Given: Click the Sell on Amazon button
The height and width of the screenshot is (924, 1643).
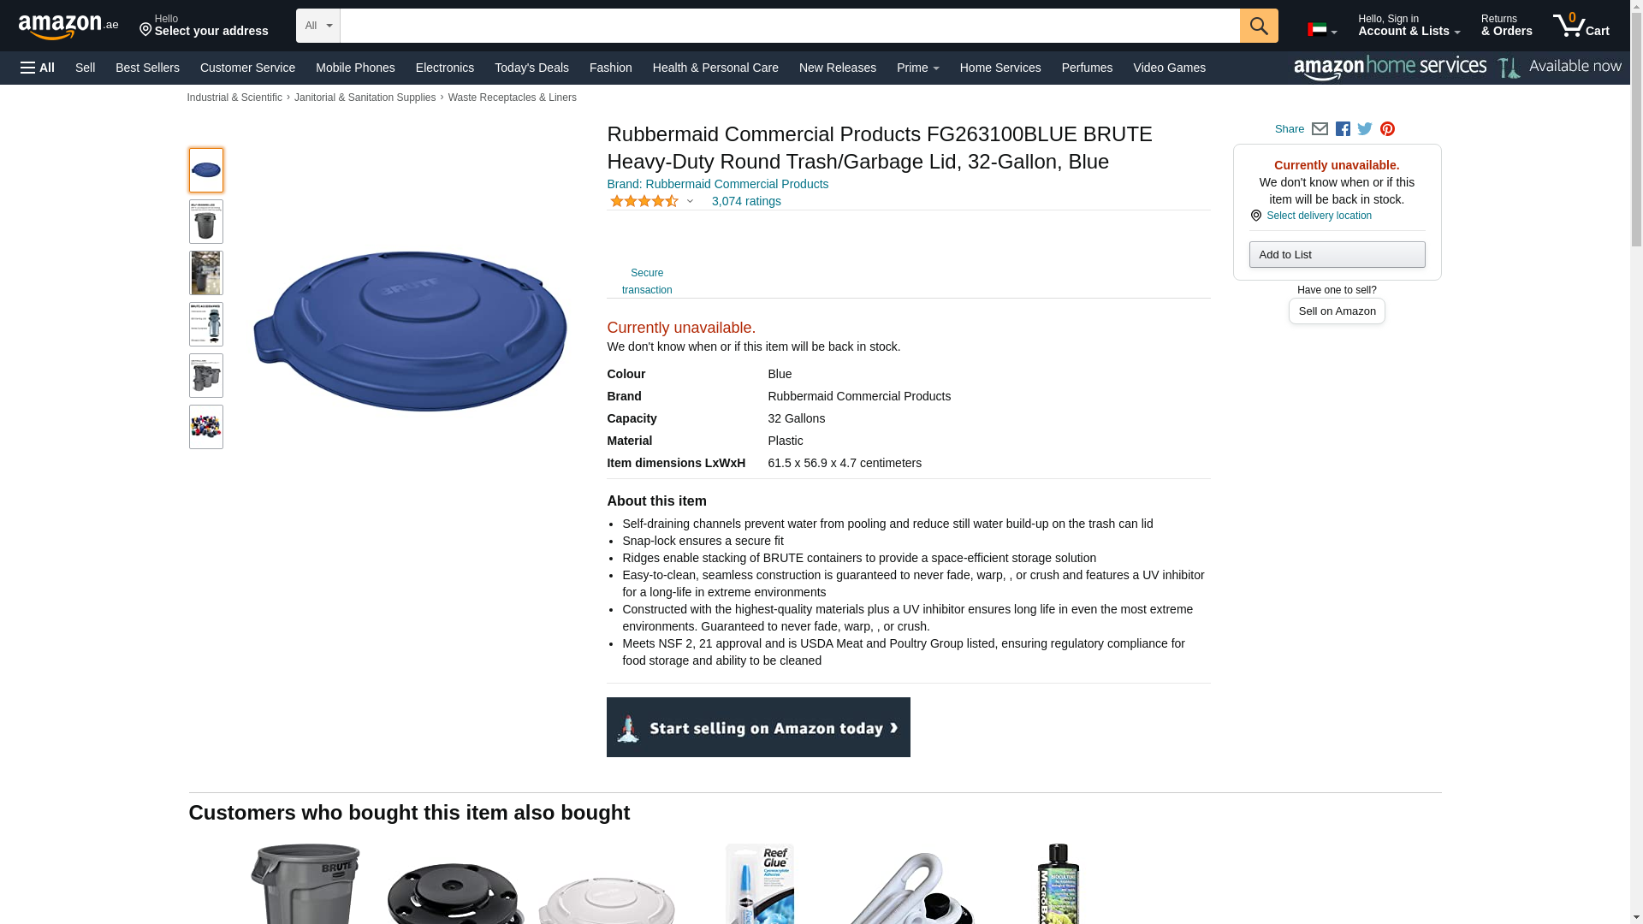Looking at the screenshot, I should click(1337, 311).
